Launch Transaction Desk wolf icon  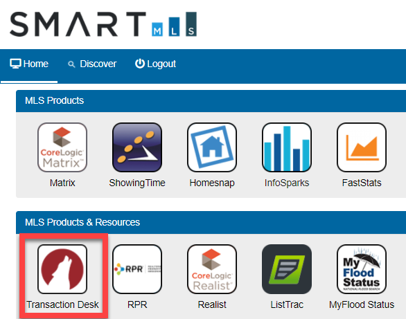pyautogui.click(x=62, y=269)
